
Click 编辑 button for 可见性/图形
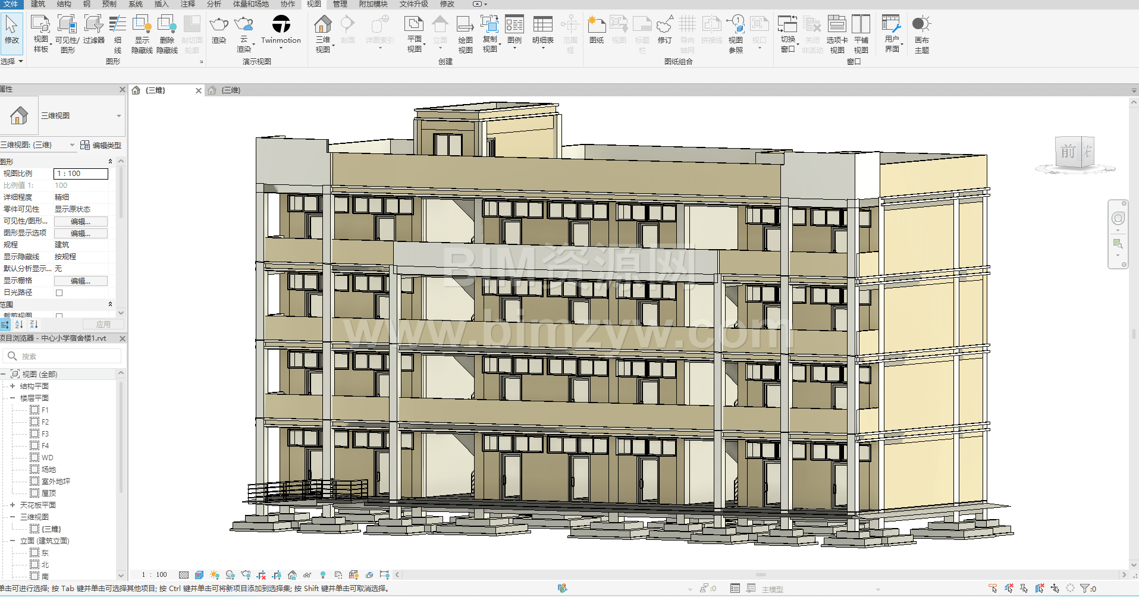tap(81, 221)
